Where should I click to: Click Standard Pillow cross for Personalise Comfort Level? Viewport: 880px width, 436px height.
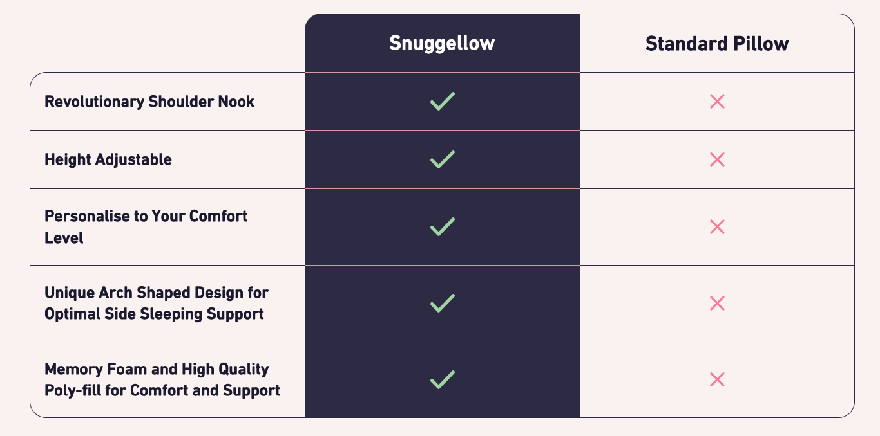pos(717,226)
